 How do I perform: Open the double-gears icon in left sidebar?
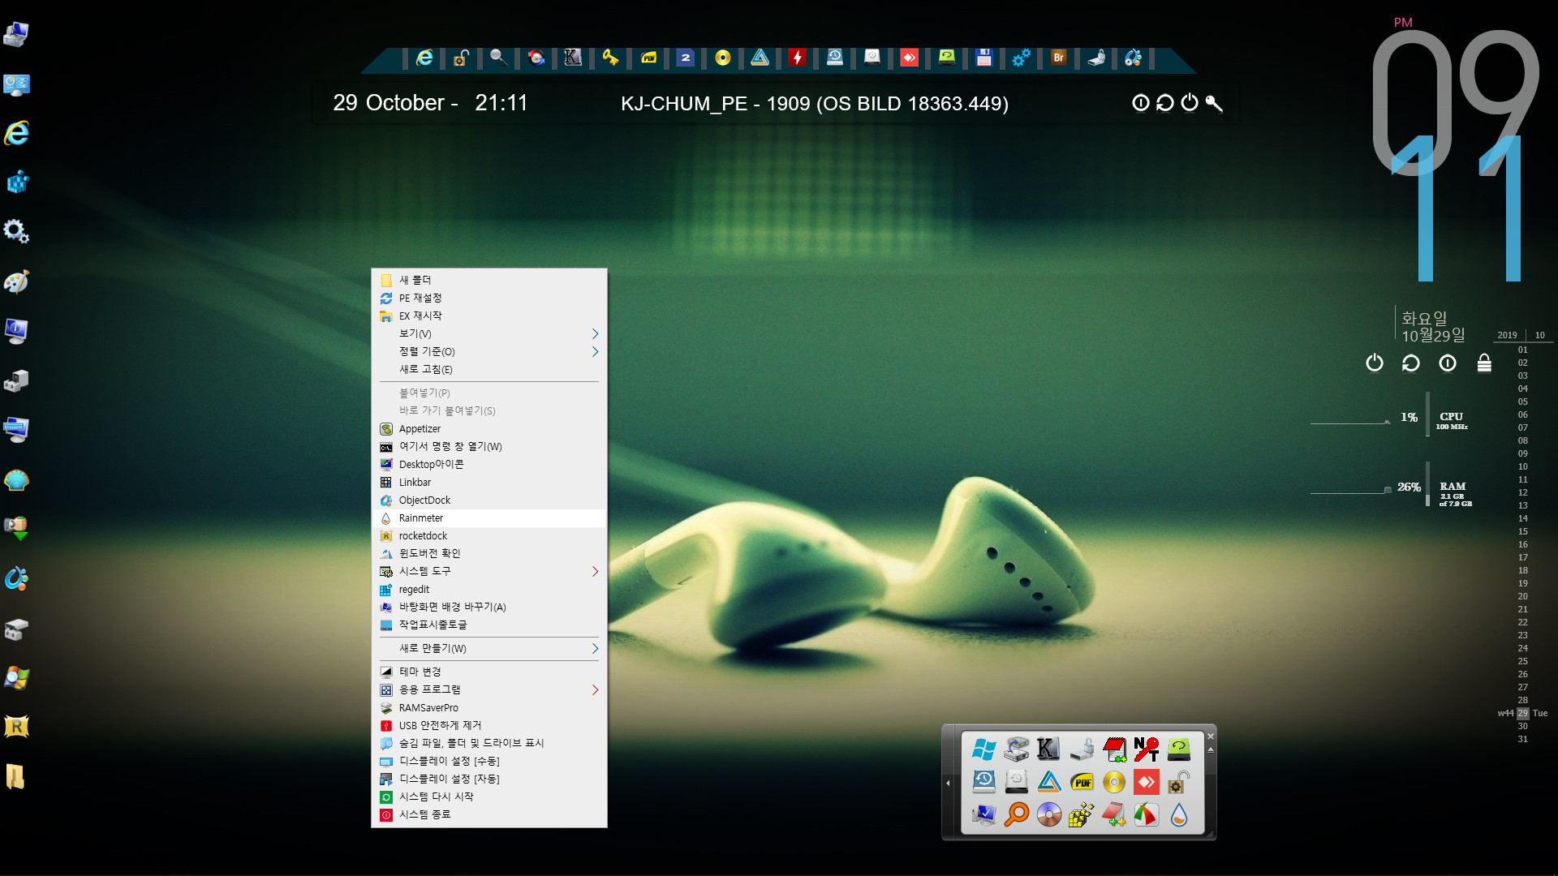point(16,232)
